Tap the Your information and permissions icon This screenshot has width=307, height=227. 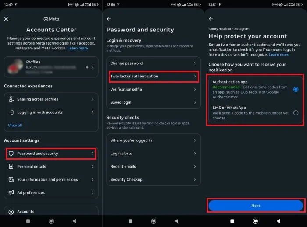11,180
